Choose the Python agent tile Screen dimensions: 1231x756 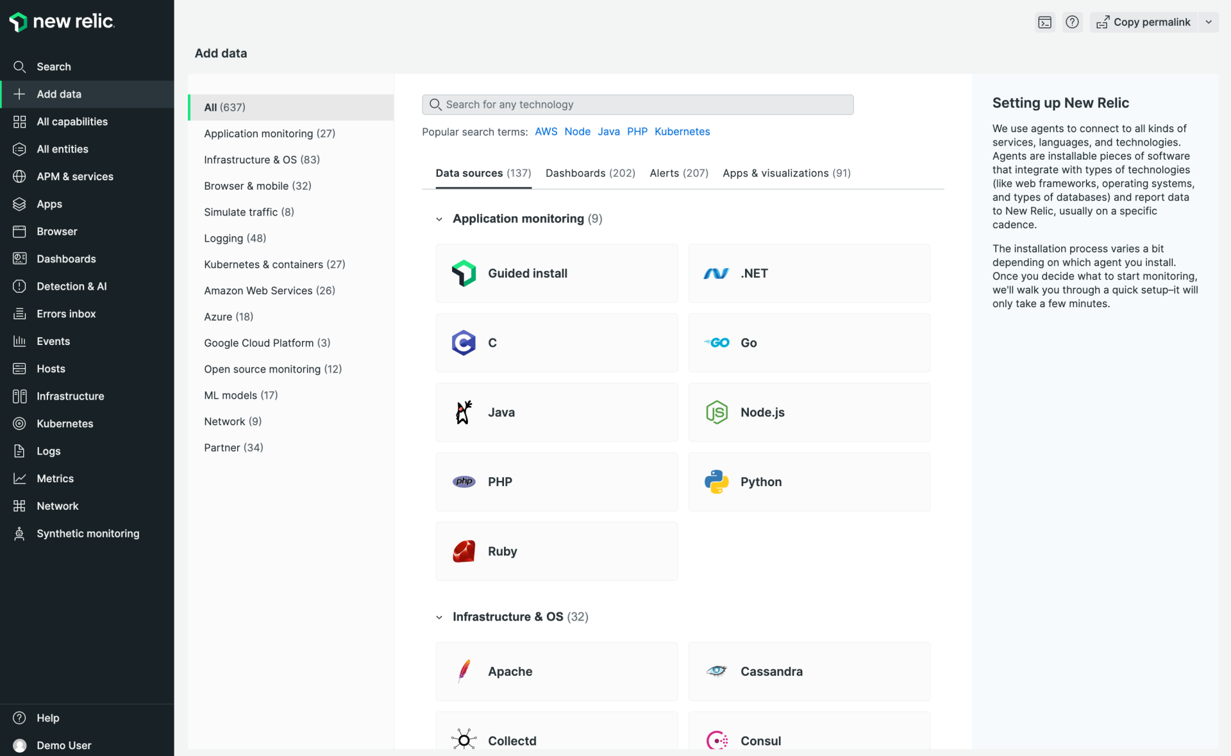coord(808,482)
